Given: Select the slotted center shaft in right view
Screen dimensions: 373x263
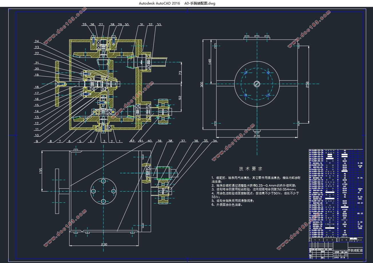Looking at the screenshot, I should click(x=257, y=84).
